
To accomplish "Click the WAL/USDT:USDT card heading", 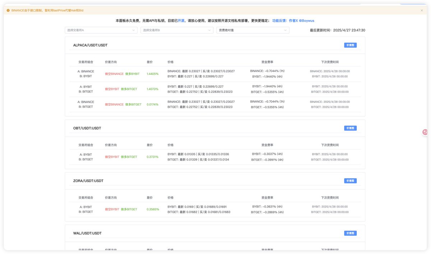I will tap(87, 233).
